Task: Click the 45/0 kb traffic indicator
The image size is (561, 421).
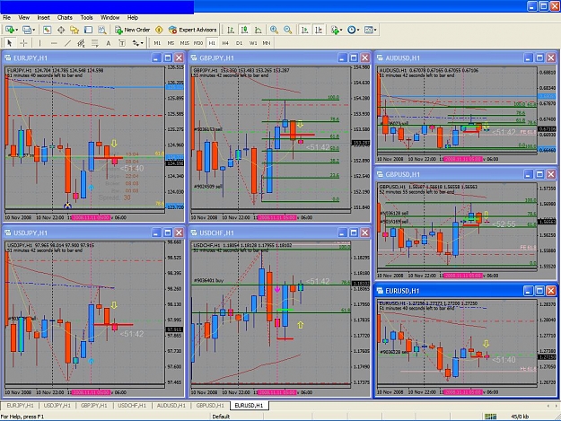Action: pos(520,417)
